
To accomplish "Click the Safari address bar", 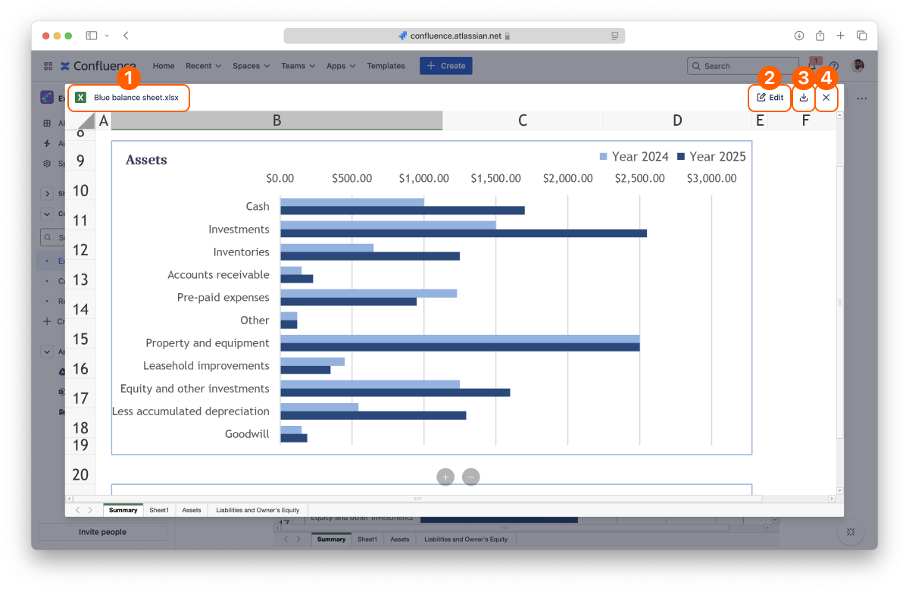I will (454, 36).
